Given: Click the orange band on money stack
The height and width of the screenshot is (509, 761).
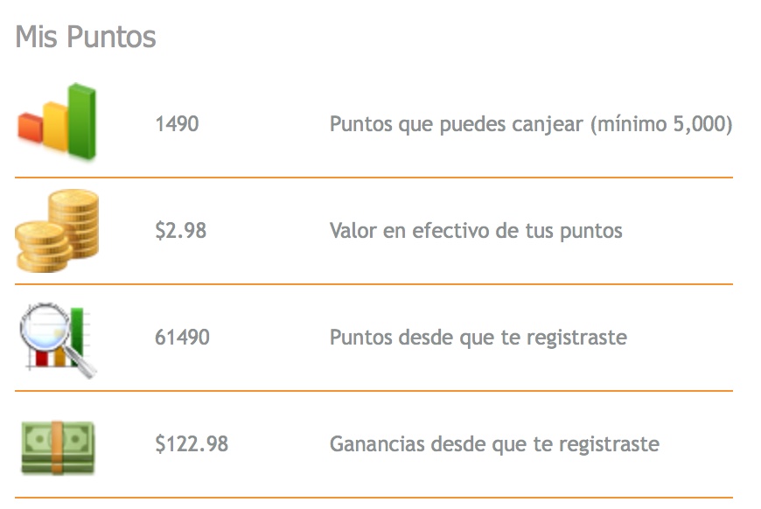Looking at the screenshot, I should tap(57, 447).
